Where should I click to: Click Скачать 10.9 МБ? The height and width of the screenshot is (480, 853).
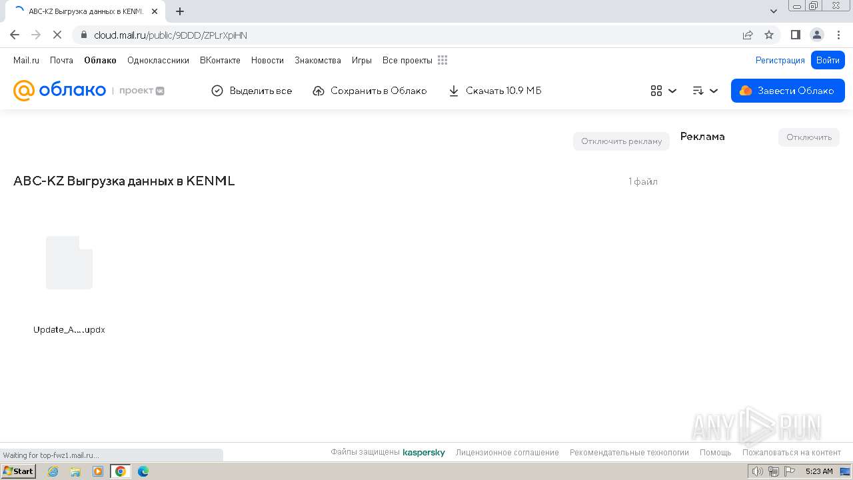(495, 91)
